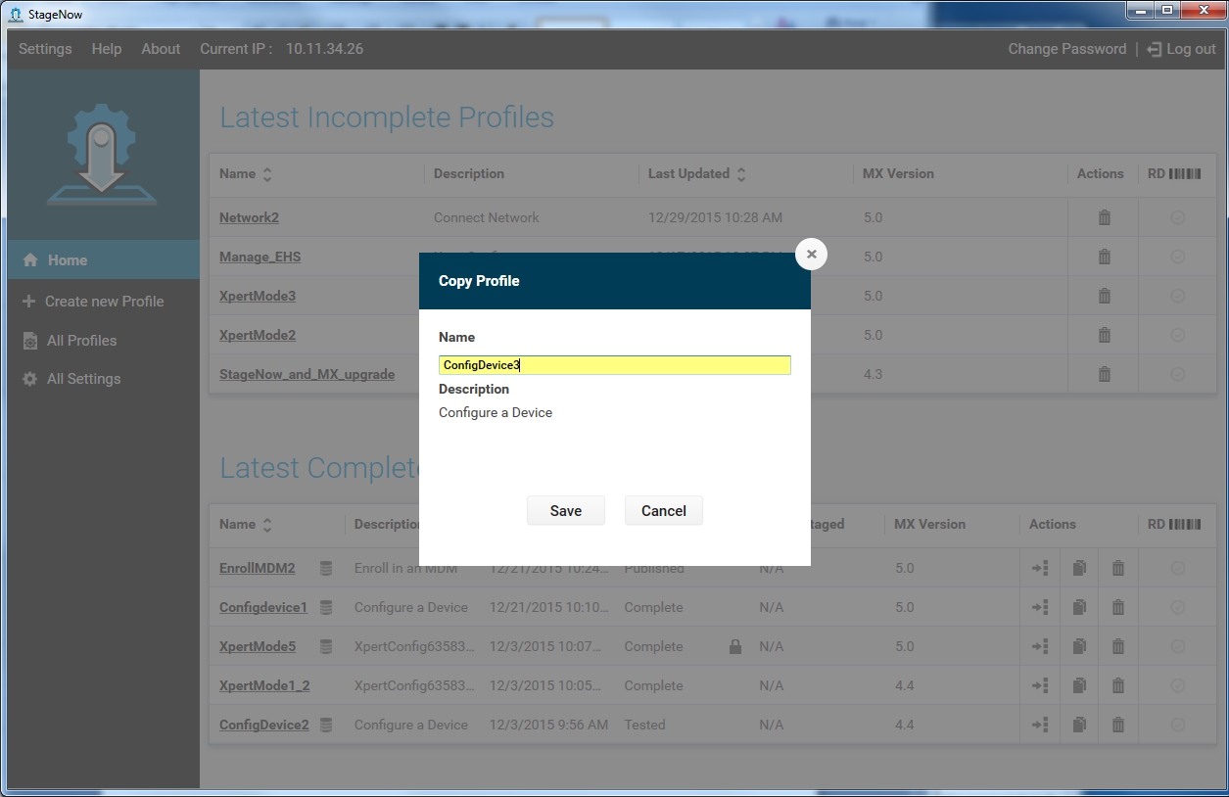Toggle RD circle for ConfigDevice2 profile
The image size is (1229, 797).
tap(1177, 725)
